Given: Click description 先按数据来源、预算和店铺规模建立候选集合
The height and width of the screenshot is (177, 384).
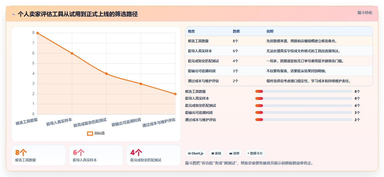Looking at the screenshot, I should click(302, 41).
